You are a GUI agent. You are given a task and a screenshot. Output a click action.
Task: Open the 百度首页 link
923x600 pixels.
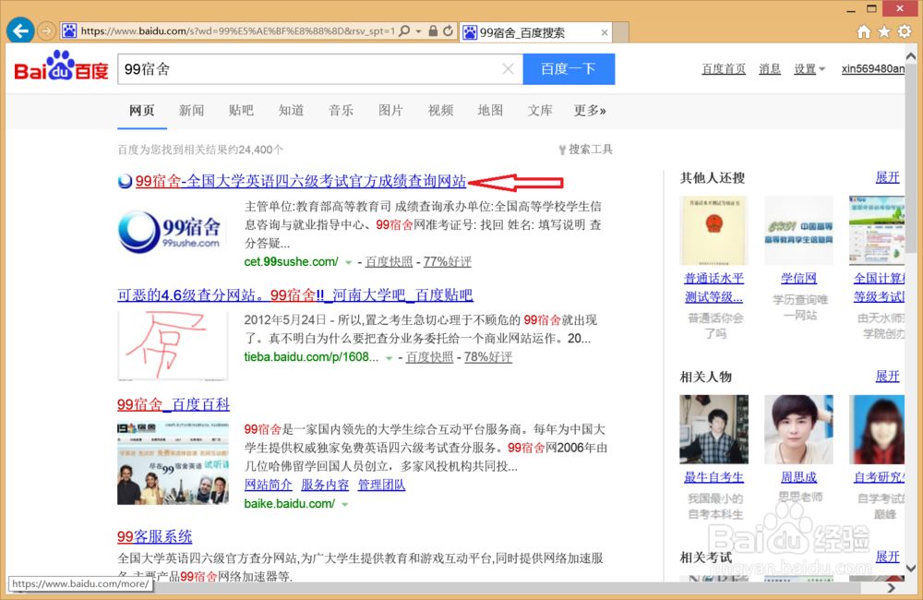(724, 69)
